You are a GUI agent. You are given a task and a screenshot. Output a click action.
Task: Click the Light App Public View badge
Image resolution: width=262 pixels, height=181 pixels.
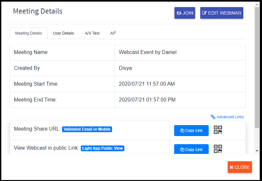pos(102,148)
